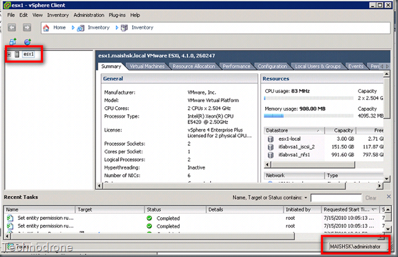Sort by Requested Start Time column header
Screen dimensions: 398x257
click(350, 209)
